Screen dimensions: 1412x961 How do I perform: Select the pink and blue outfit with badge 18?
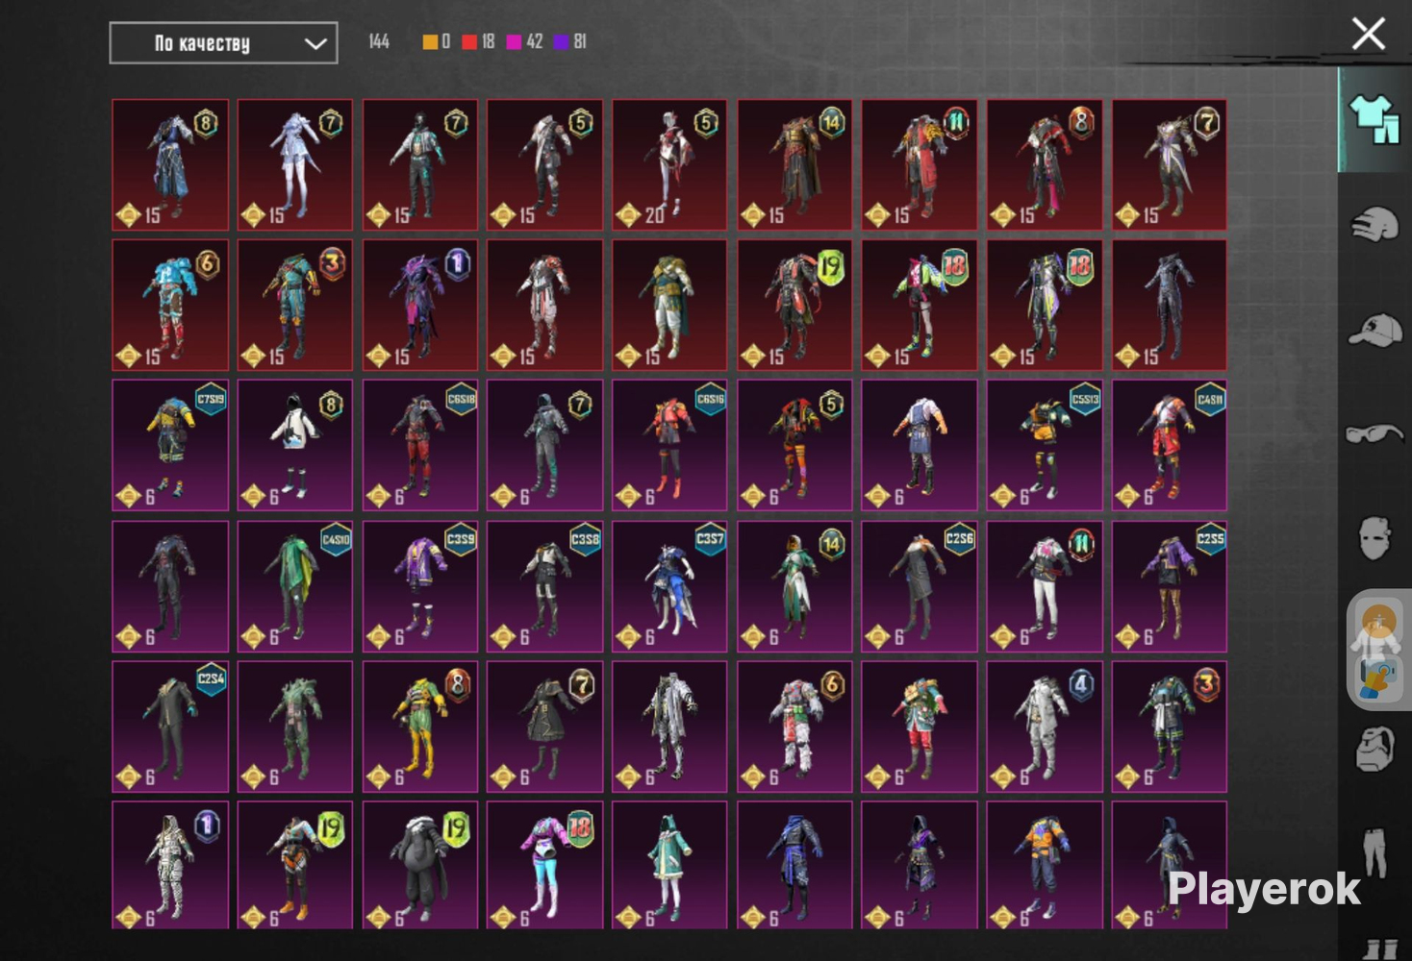544,865
